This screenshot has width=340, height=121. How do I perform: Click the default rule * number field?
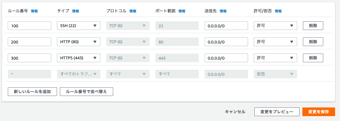(30, 74)
